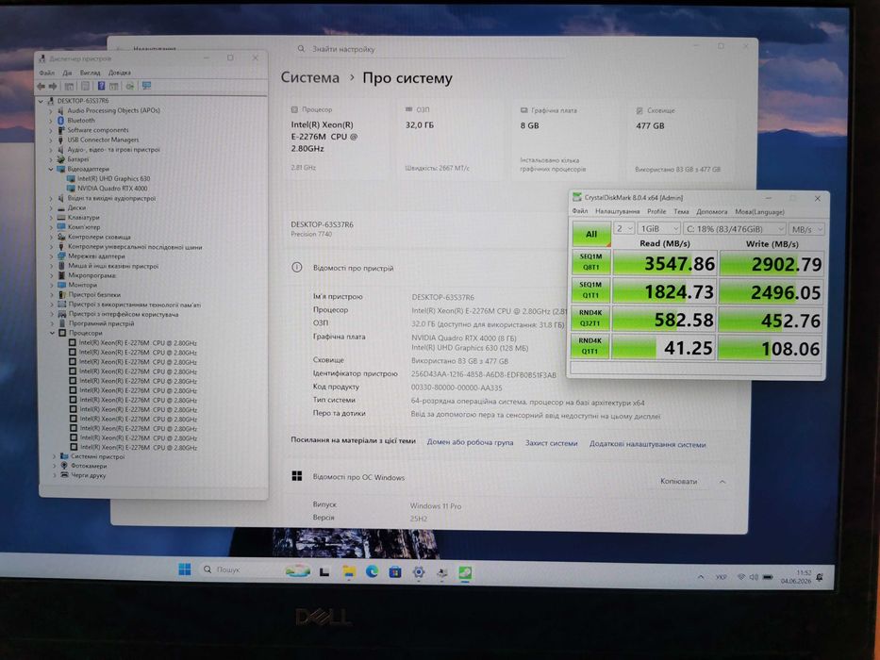Screen dimensions: 880x660
Task: Click the forward arrow in Device Manager toolbar
Action: (x=53, y=86)
